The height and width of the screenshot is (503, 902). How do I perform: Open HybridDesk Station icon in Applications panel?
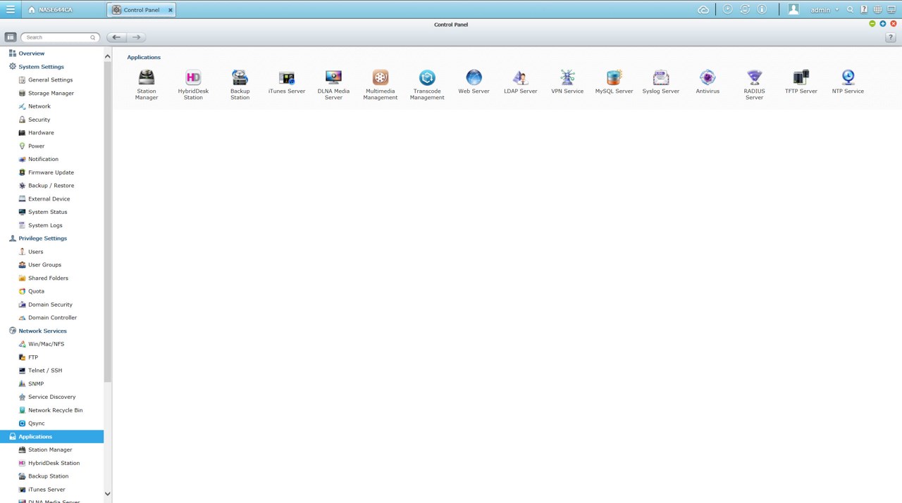[x=193, y=77]
